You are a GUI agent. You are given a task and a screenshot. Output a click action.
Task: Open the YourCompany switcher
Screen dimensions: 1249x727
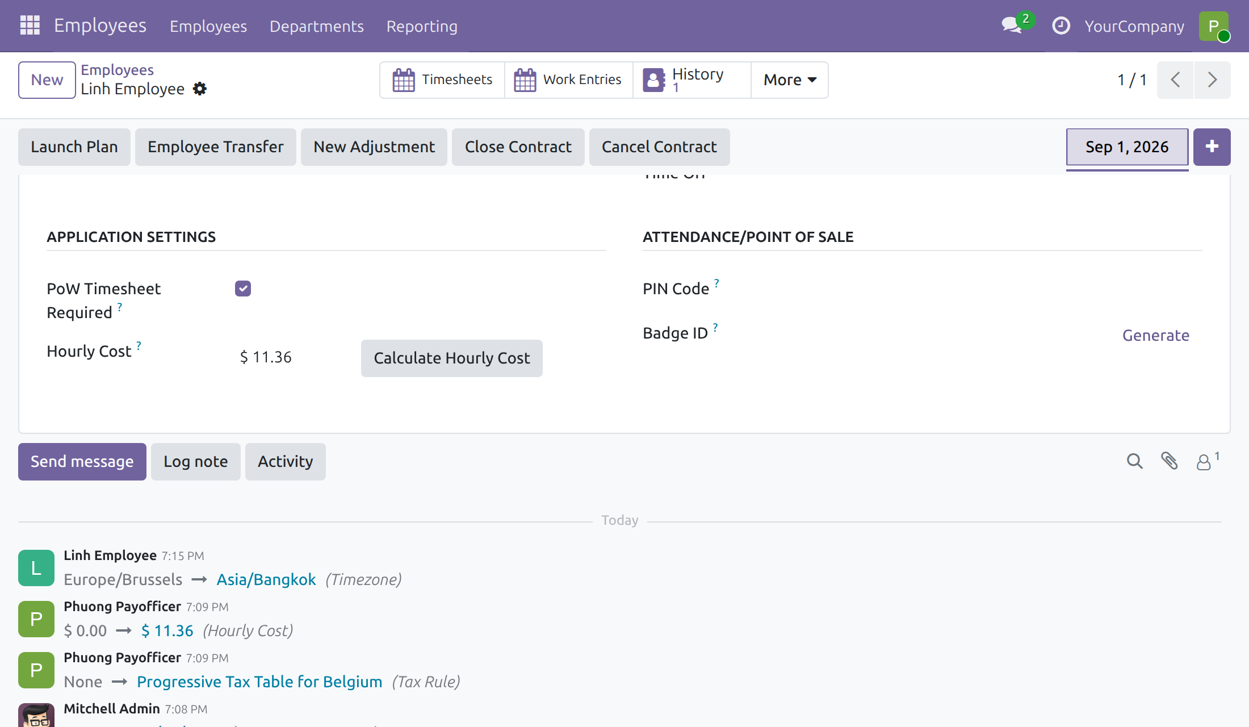click(1134, 26)
